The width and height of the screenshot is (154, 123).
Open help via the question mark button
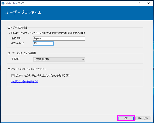pos(139,3)
